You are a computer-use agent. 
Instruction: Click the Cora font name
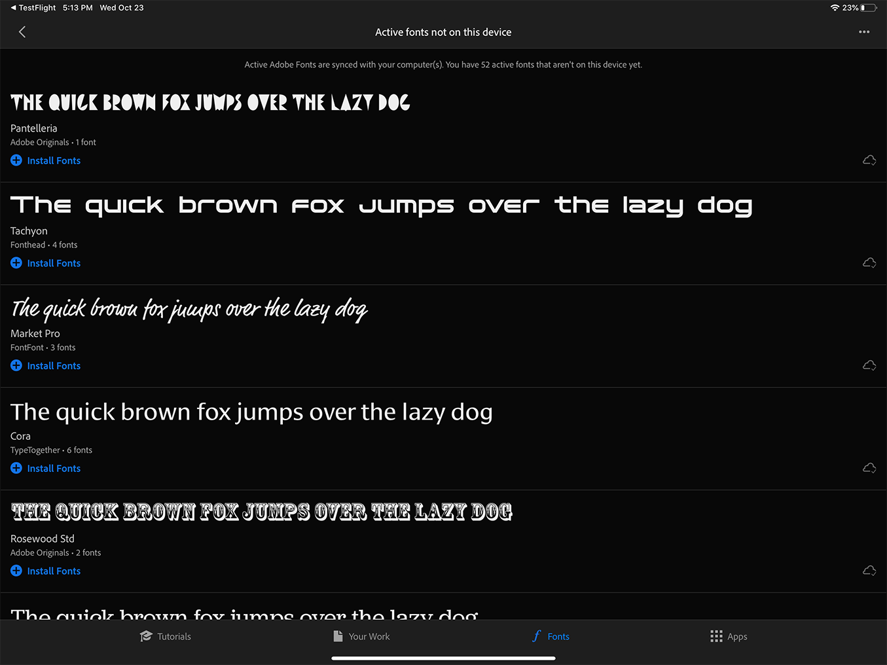point(20,436)
